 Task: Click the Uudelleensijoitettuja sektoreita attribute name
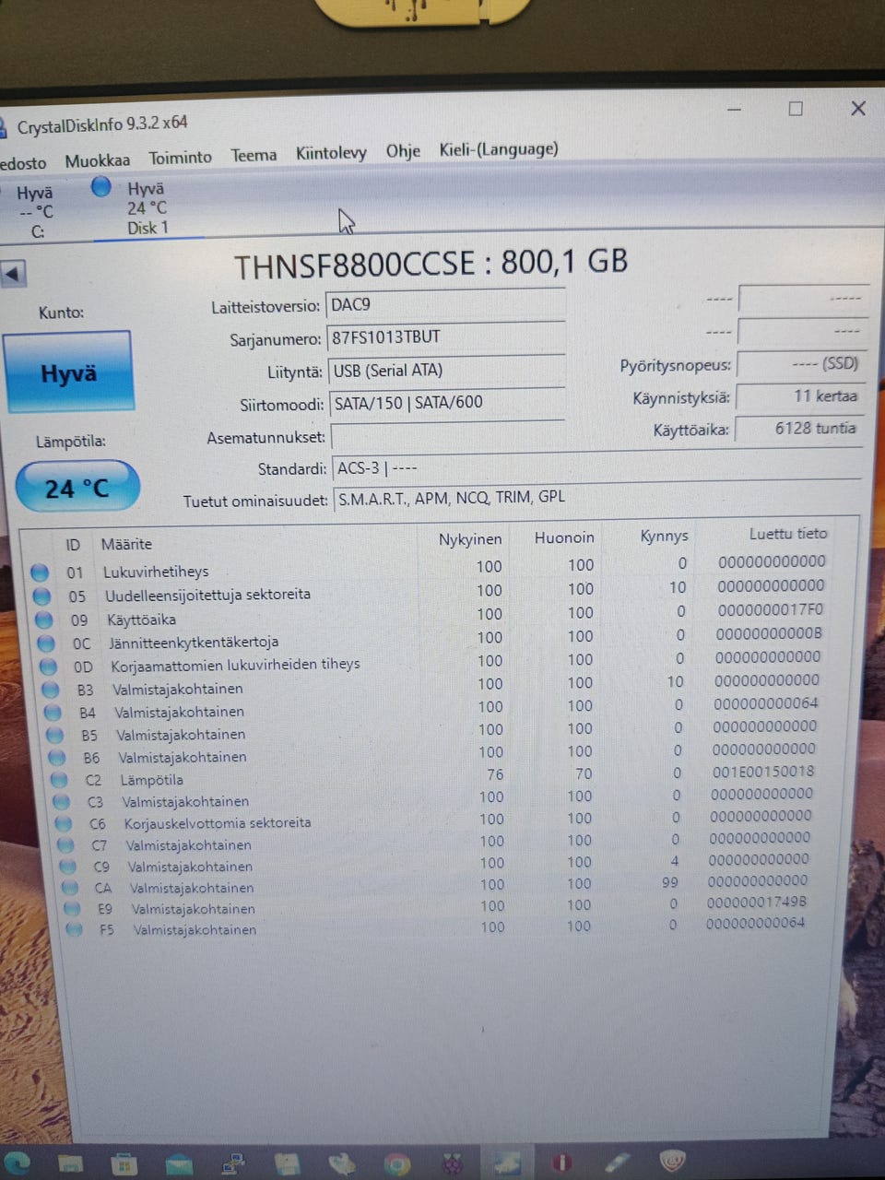[x=207, y=595]
